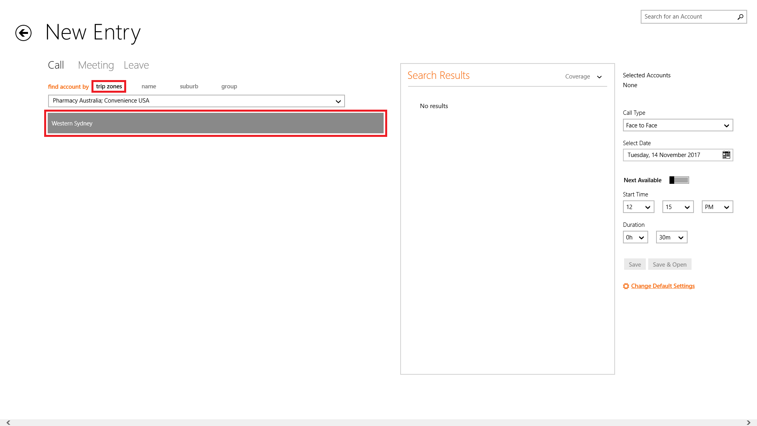The width and height of the screenshot is (757, 426).
Task: Click the search magnifier icon
Action: (740, 17)
